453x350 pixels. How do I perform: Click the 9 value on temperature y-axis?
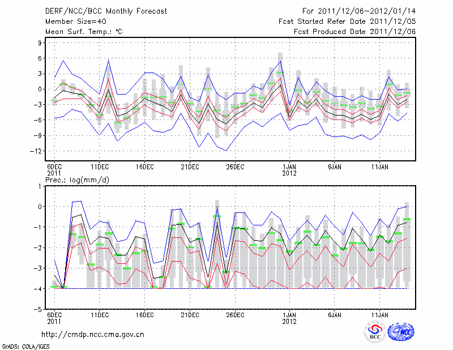click(x=41, y=42)
